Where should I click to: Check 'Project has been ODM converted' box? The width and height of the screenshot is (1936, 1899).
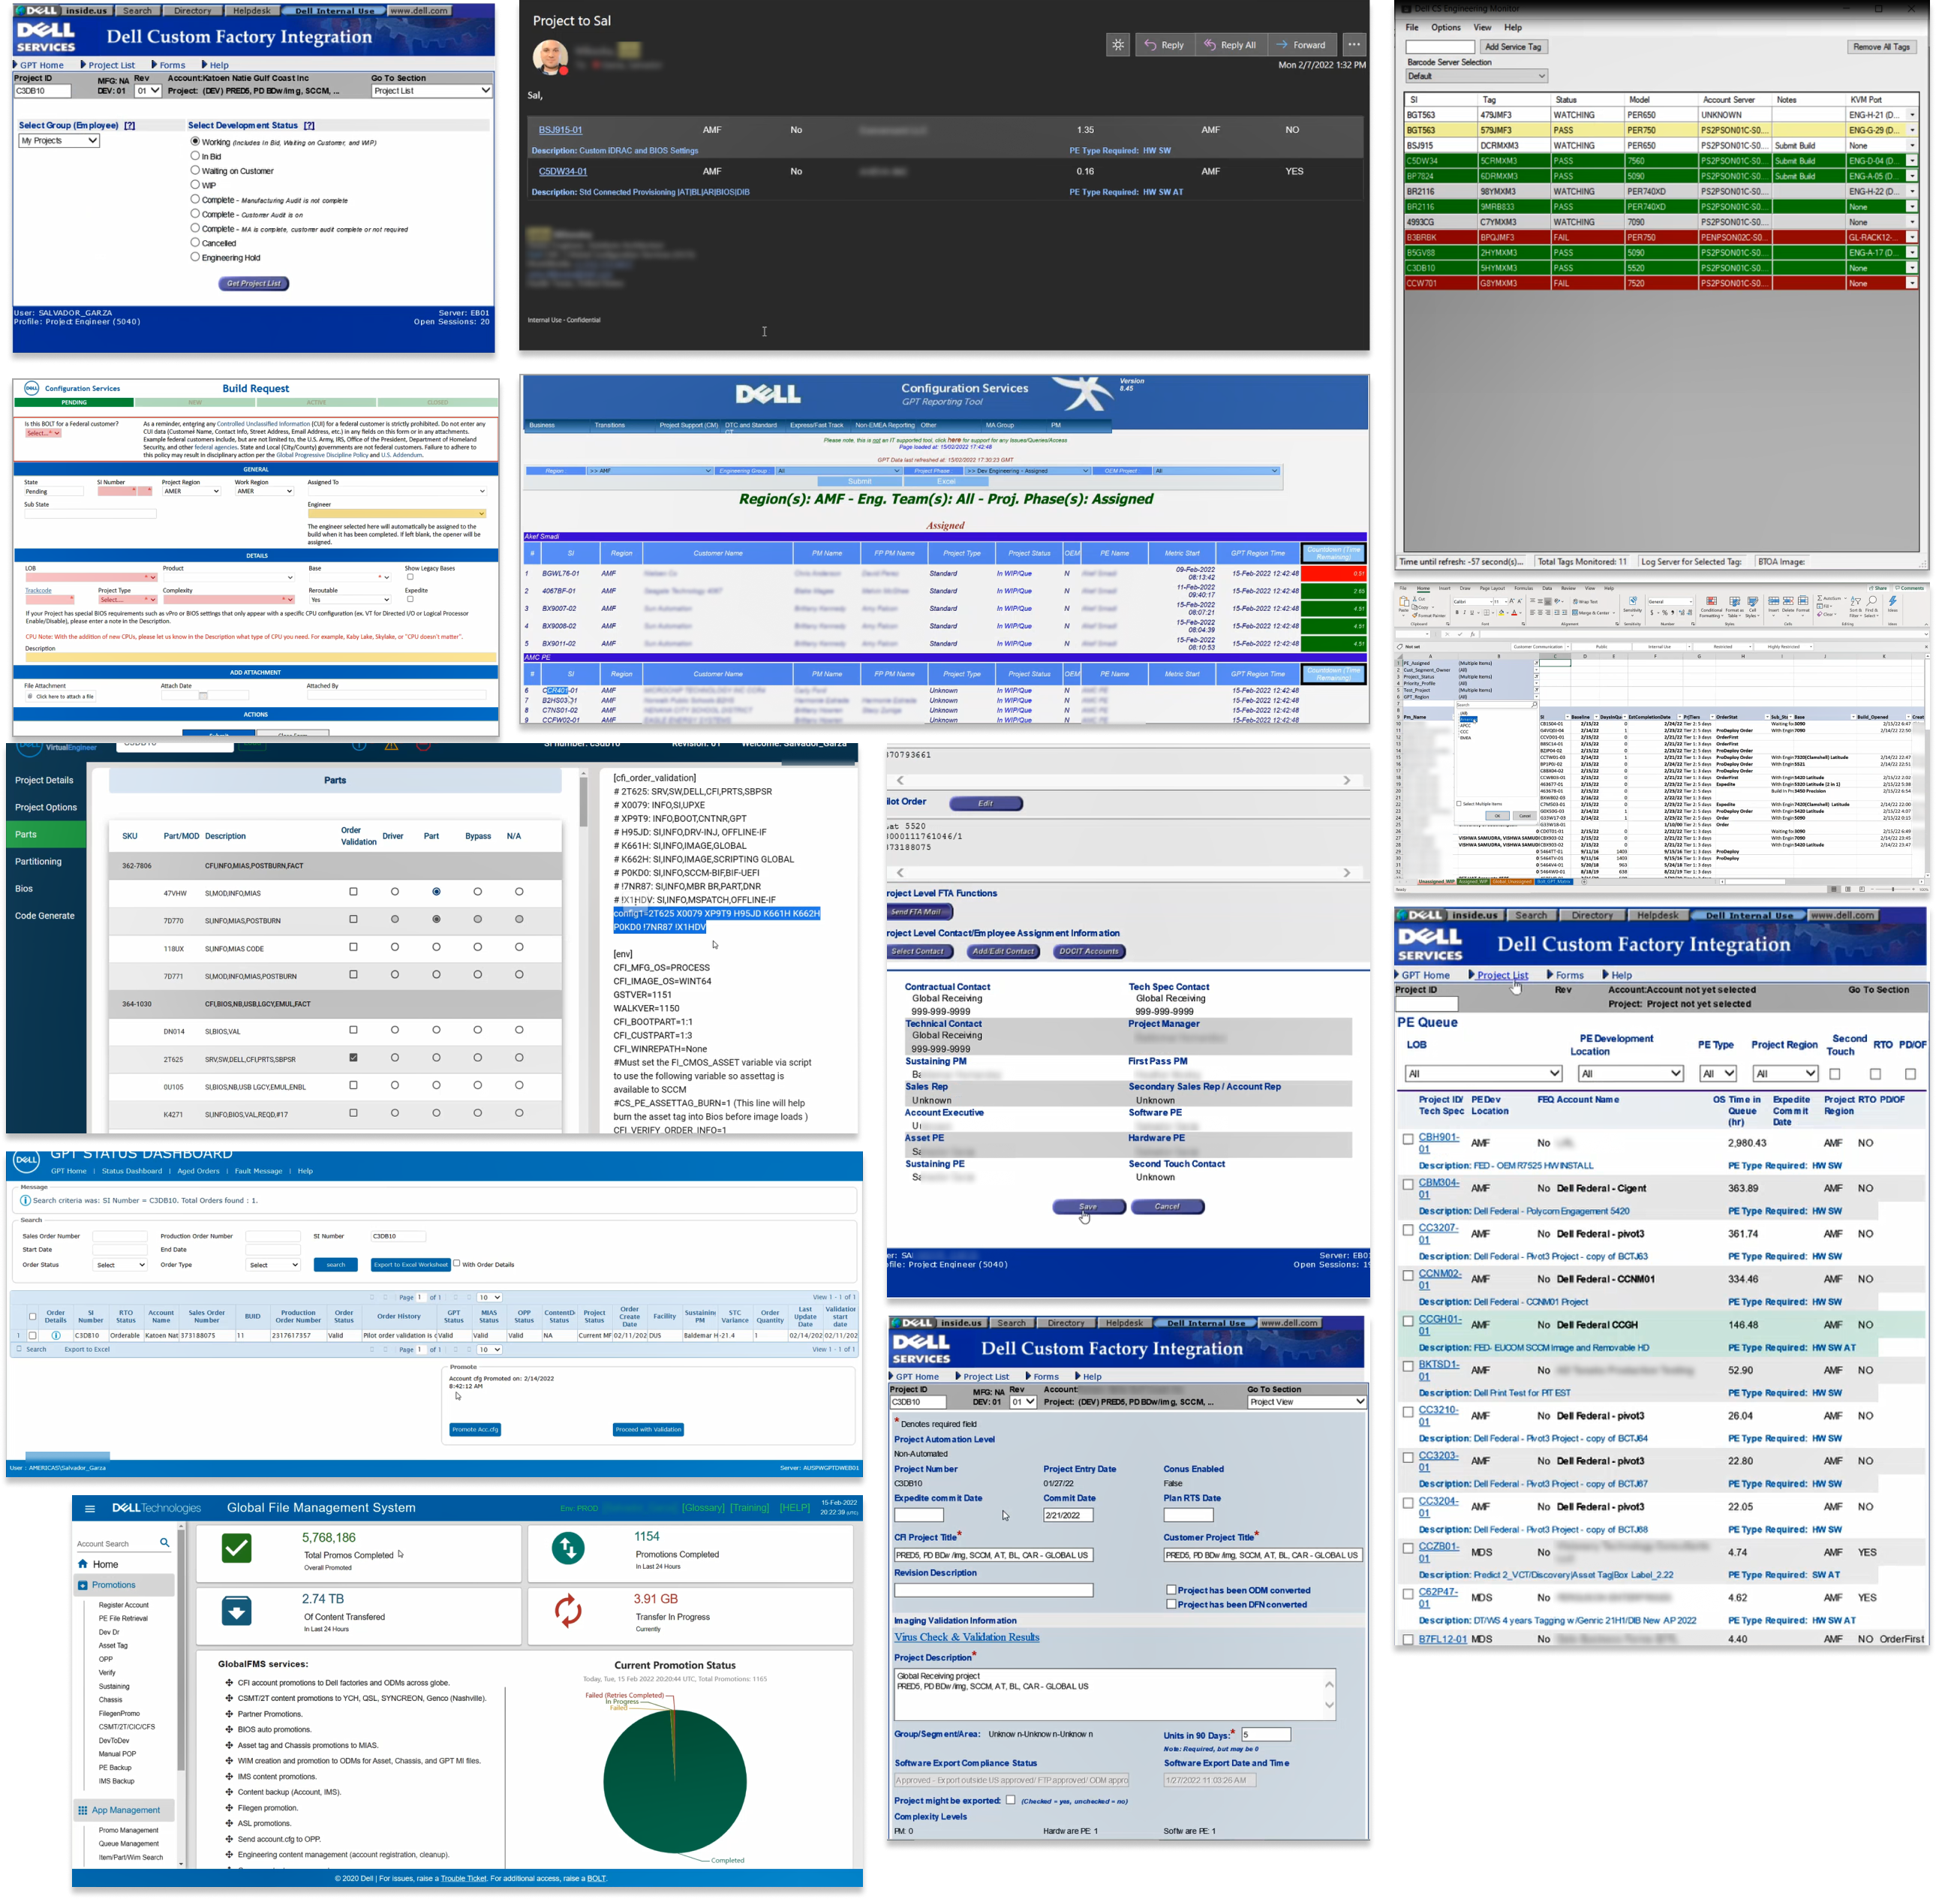1171,1590
